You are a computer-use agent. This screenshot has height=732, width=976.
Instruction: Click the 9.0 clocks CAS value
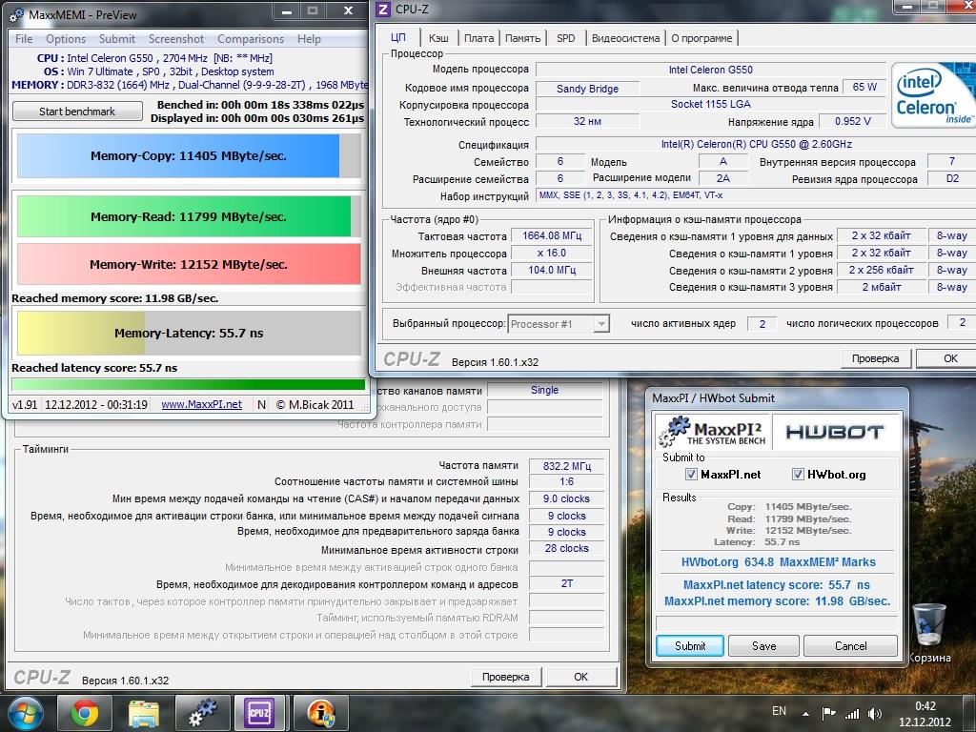click(x=566, y=499)
